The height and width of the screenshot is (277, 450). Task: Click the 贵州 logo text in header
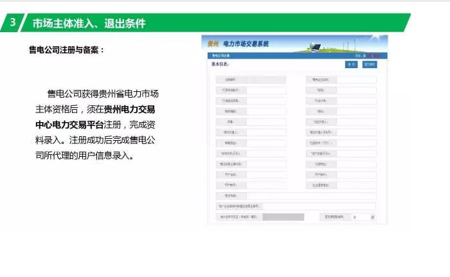click(x=212, y=44)
